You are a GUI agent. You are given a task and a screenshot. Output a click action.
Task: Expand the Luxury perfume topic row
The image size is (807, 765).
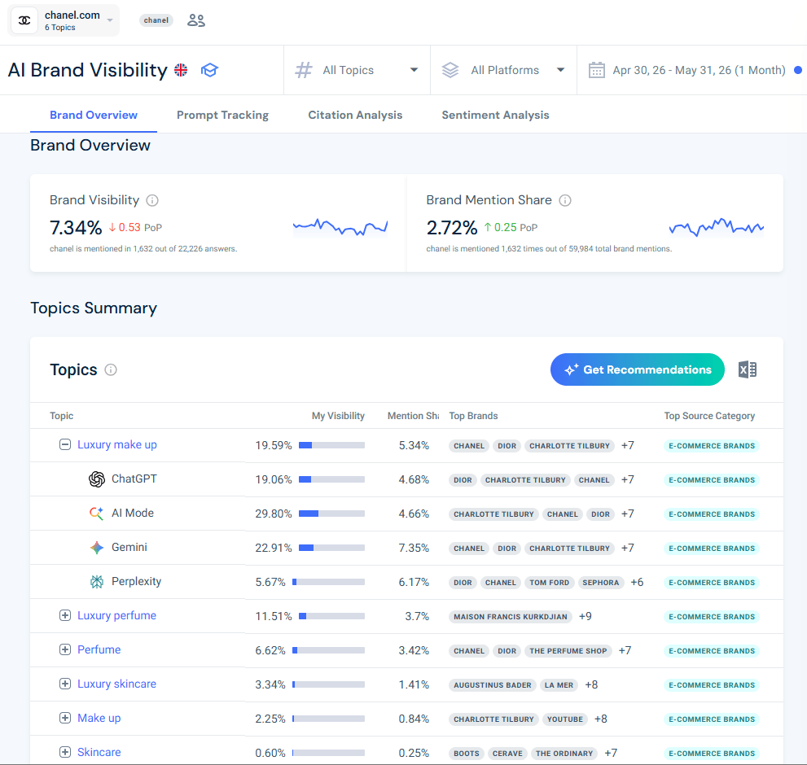coord(65,615)
